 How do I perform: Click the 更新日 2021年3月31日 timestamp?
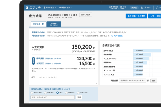coord(60,18)
